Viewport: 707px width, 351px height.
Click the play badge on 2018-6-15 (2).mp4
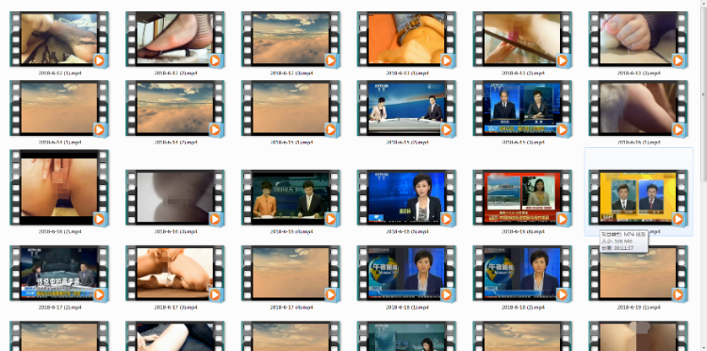tap(447, 130)
